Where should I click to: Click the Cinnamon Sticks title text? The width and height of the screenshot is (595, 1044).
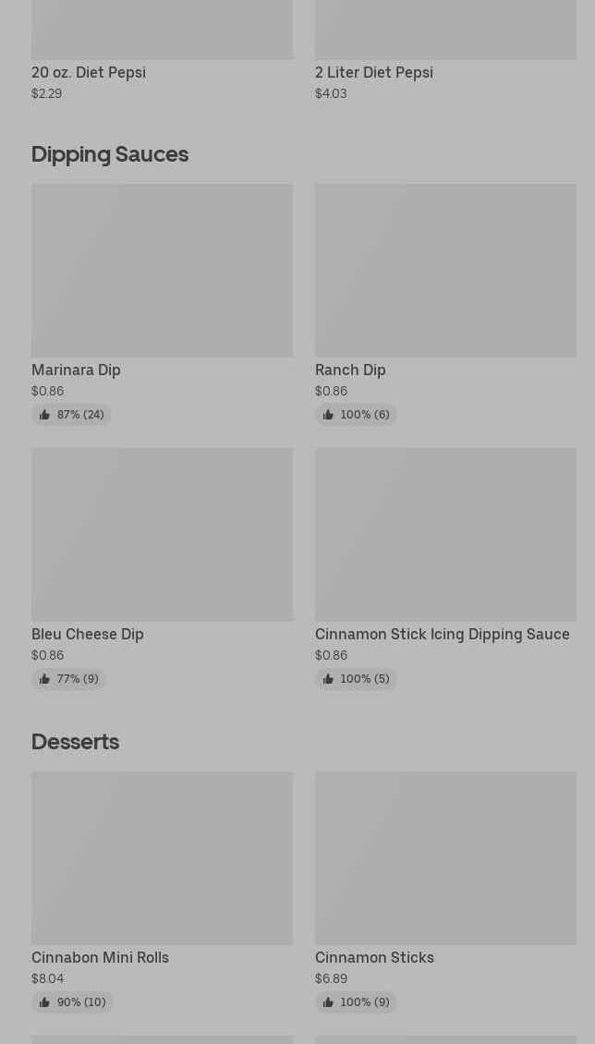374,957
